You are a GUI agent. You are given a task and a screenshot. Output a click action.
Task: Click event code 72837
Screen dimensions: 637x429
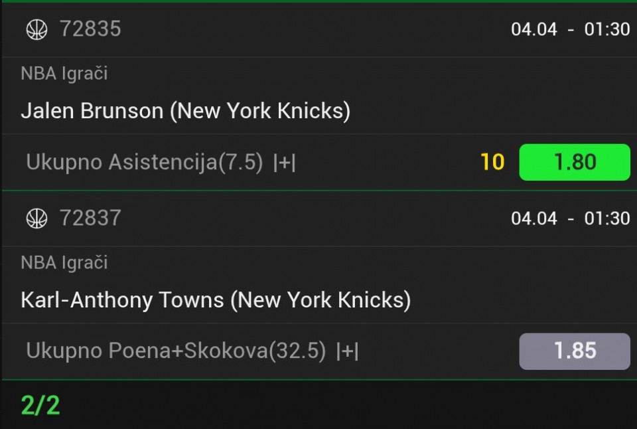(90, 218)
